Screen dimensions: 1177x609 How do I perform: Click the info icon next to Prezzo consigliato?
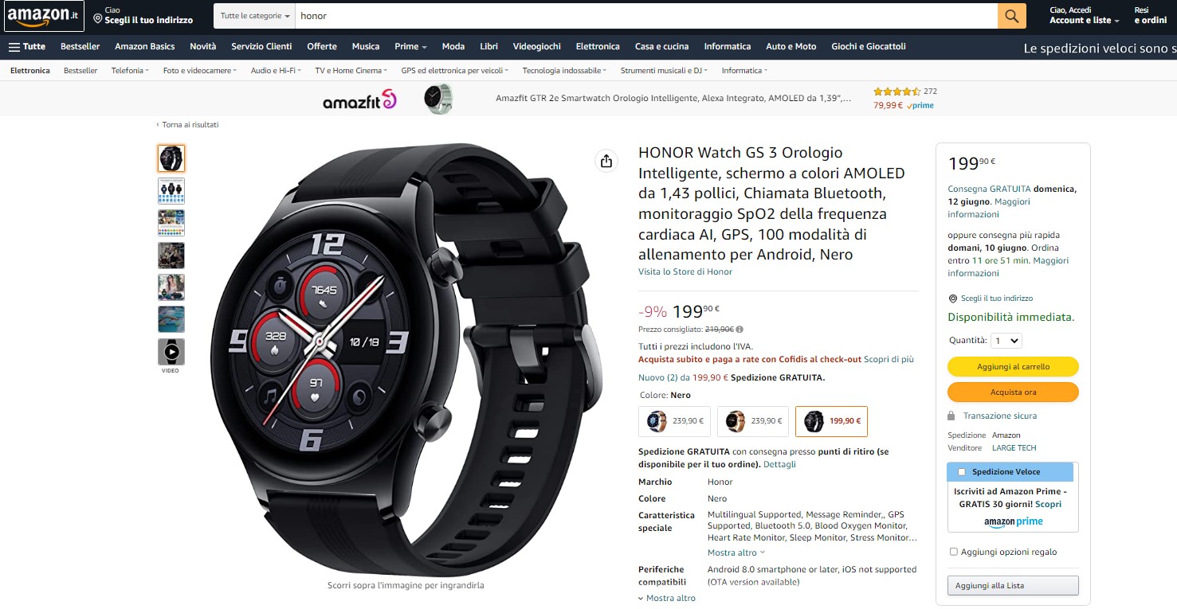pos(740,330)
